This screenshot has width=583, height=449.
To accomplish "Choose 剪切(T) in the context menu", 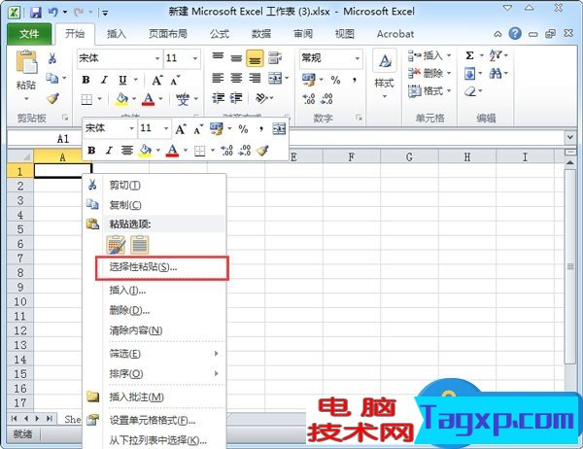I will (x=154, y=186).
